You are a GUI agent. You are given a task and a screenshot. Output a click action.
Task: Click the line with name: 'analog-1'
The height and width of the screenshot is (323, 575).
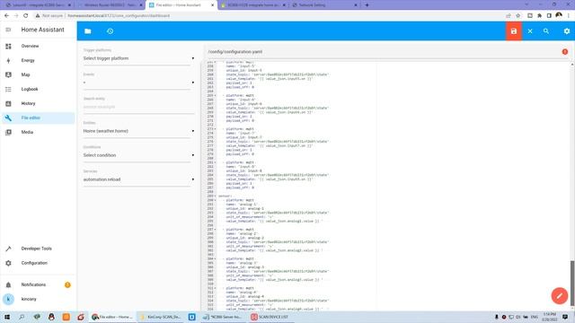tap(242, 205)
